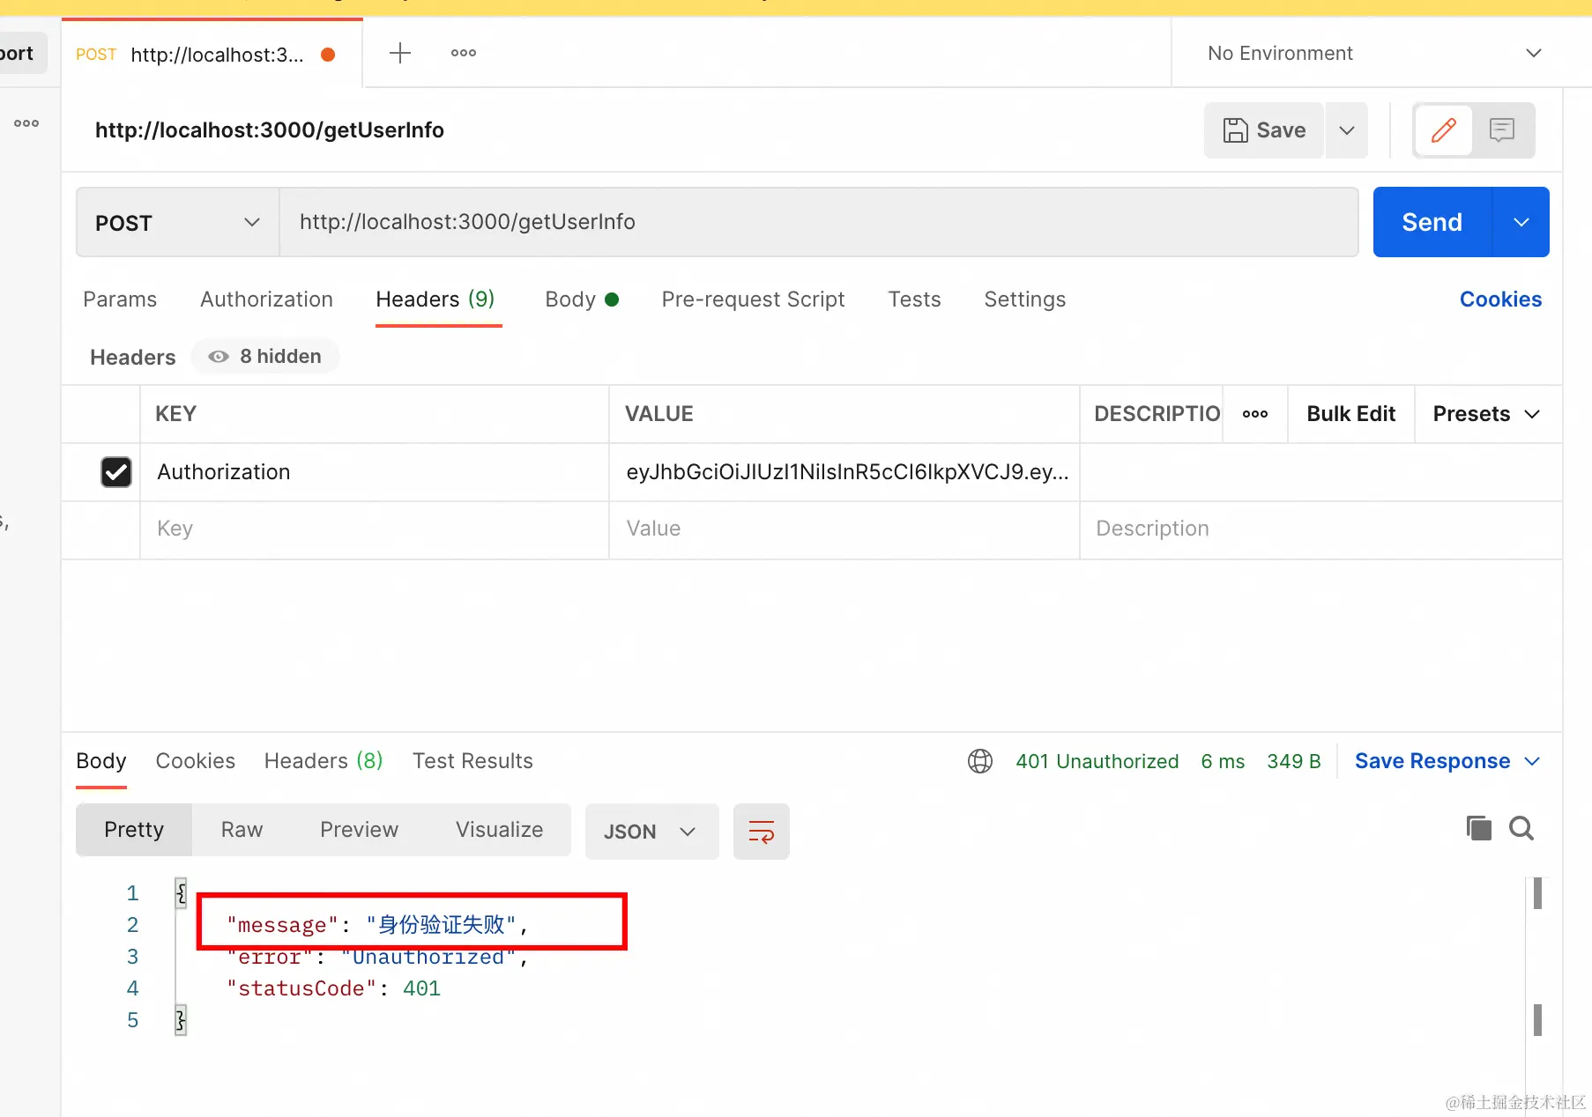This screenshot has width=1592, height=1117.
Task: Click the Authorization key cell
Action: tap(375, 472)
